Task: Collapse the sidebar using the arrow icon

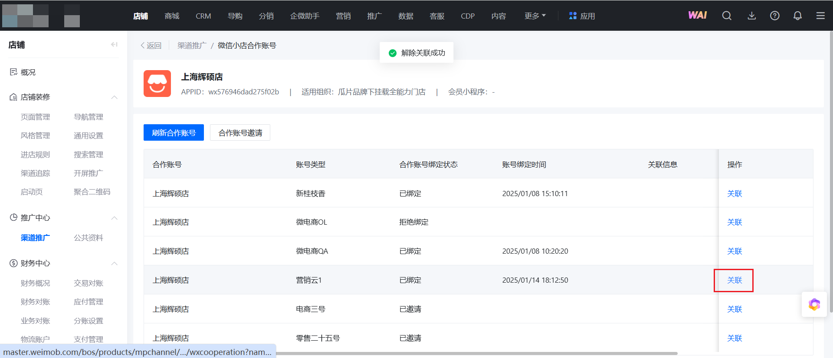Action: pos(114,45)
